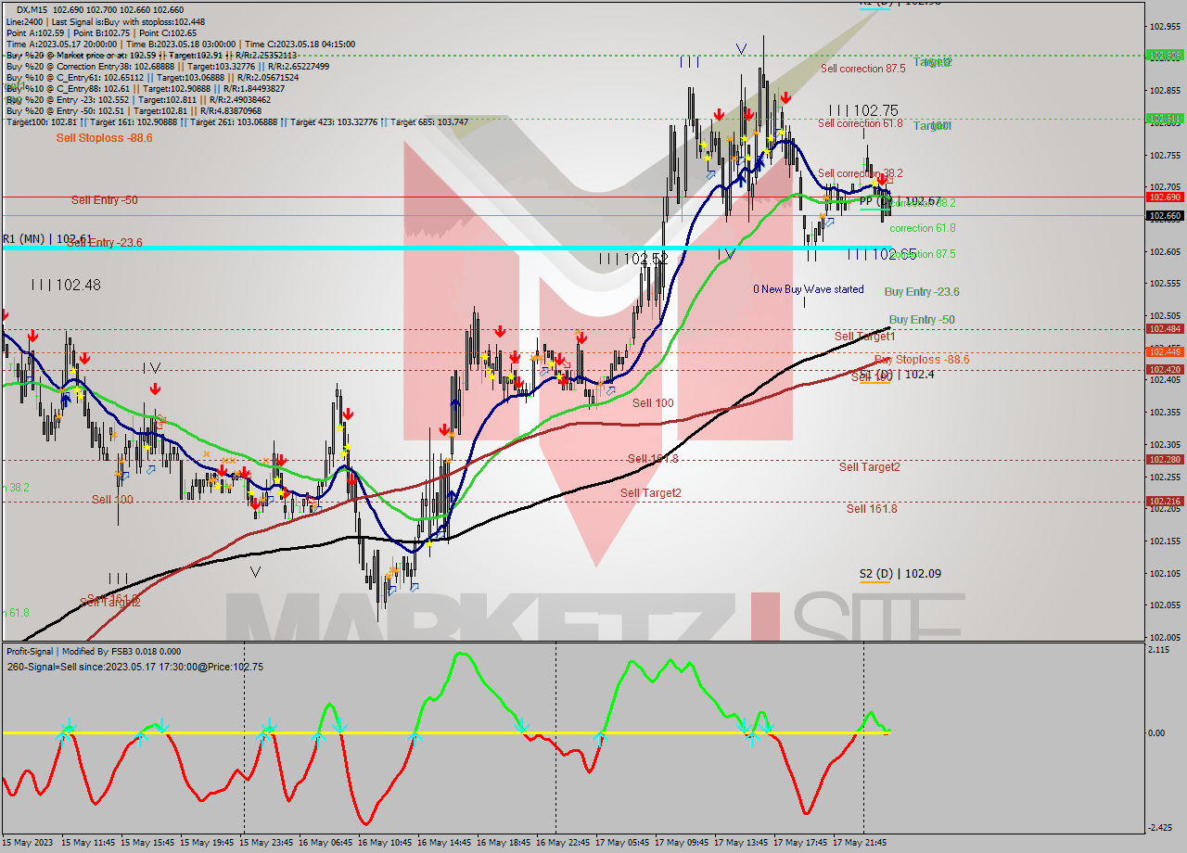
Task: Select the 'I I I 102.48' wave label
Action: click(x=66, y=285)
